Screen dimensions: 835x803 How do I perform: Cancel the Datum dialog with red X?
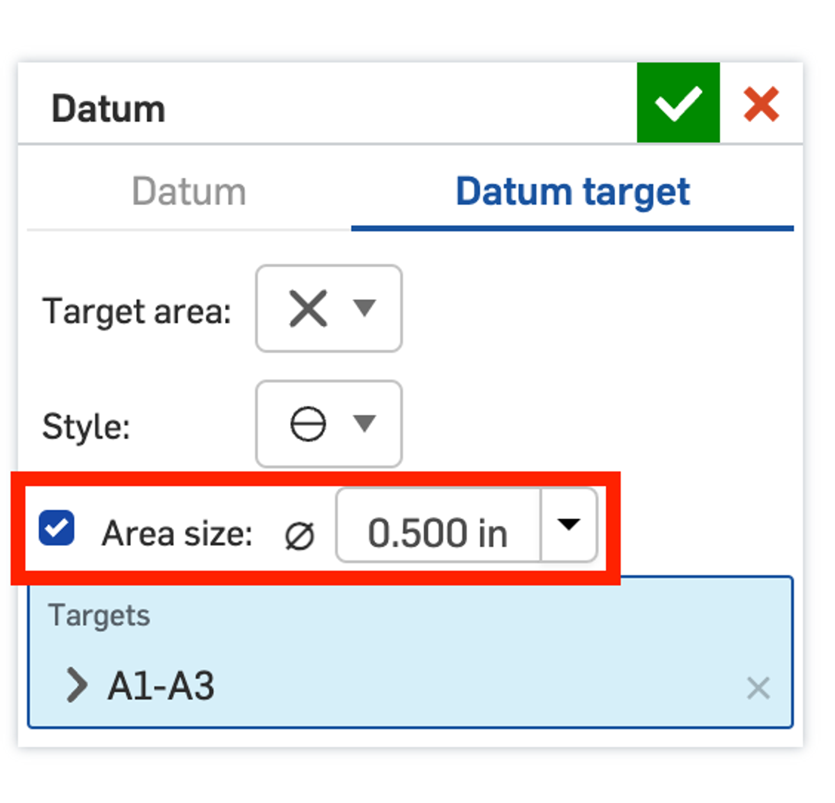(761, 104)
